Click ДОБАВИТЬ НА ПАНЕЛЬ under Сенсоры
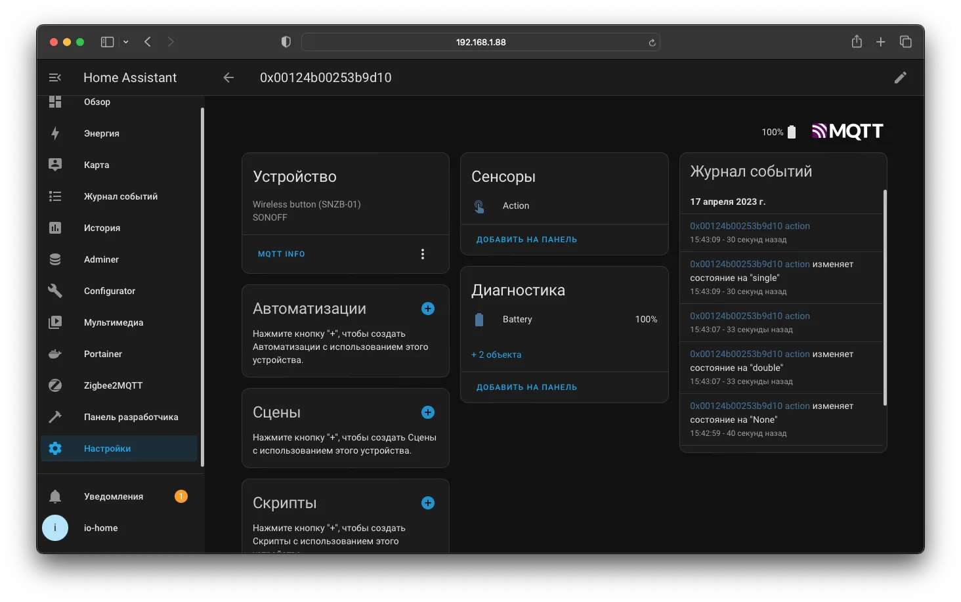Viewport: 961px width, 602px height. [x=526, y=240]
